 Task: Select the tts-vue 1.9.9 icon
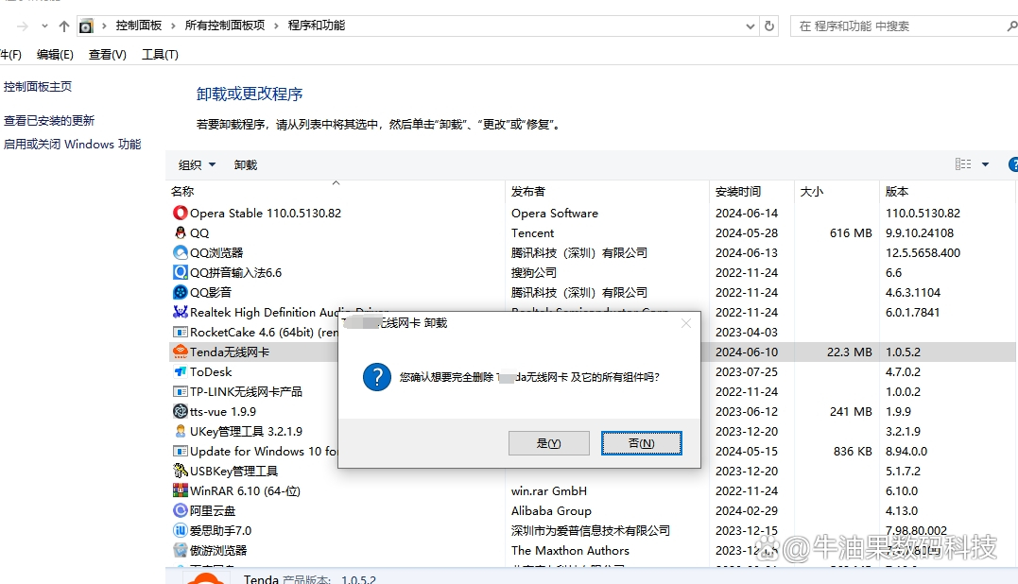[180, 411]
